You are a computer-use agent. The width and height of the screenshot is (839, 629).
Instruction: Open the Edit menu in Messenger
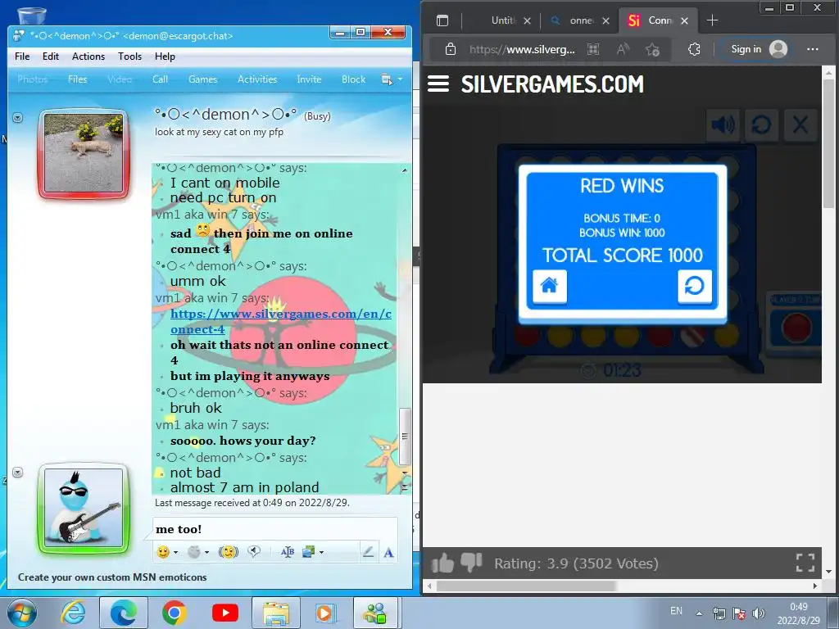coord(51,57)
